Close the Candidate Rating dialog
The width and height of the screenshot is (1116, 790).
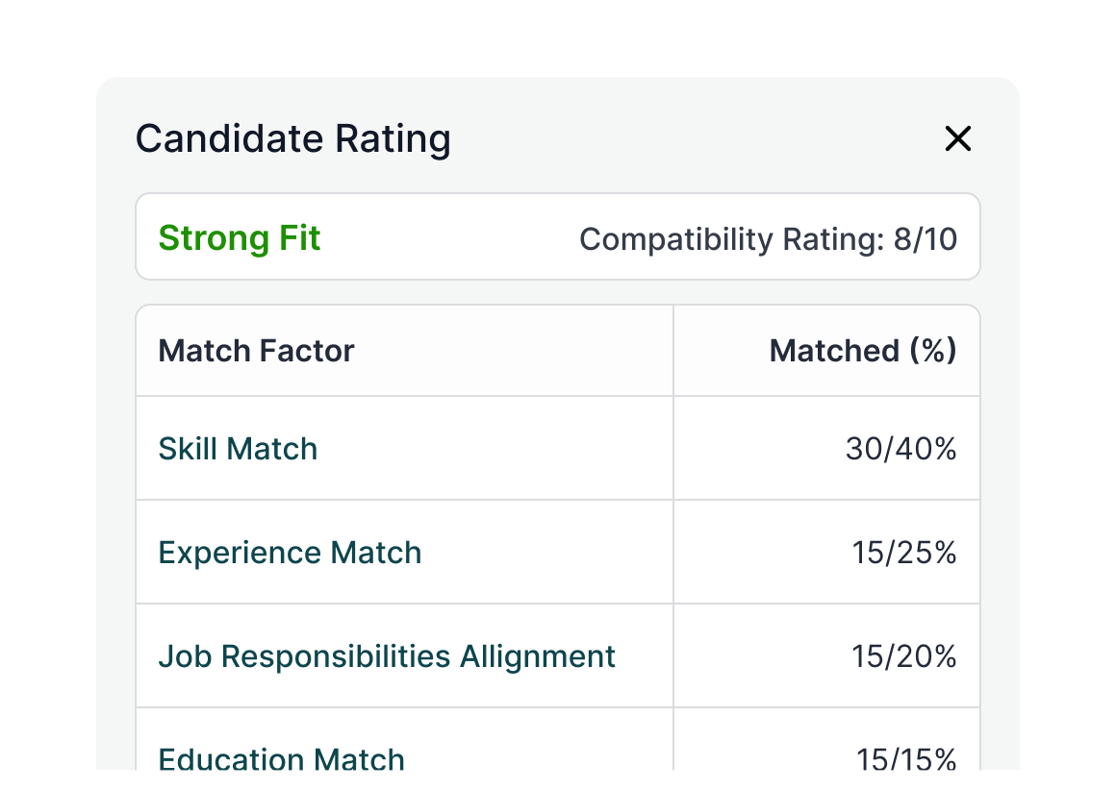pos(958,139)
